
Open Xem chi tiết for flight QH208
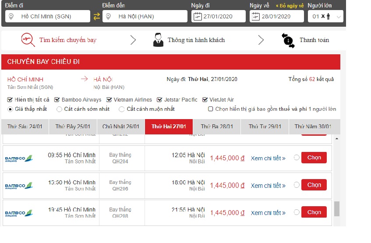[268, 213]
